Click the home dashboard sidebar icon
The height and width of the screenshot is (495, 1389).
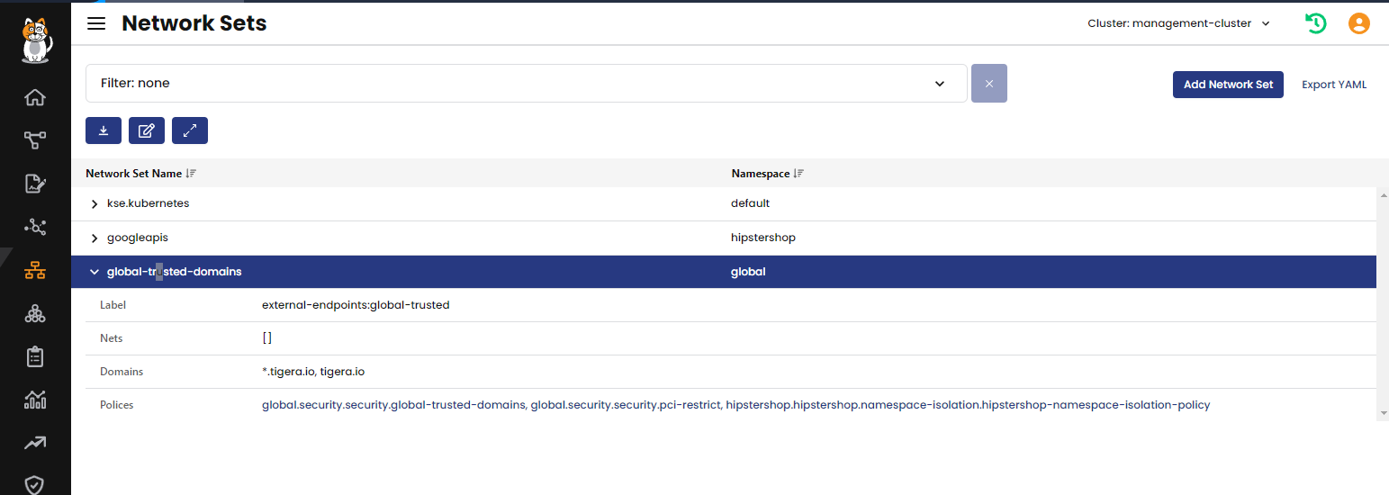[x=35, y=97]
